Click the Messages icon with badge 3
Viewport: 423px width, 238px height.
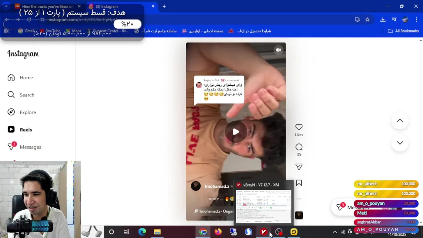tap(11, 147)
